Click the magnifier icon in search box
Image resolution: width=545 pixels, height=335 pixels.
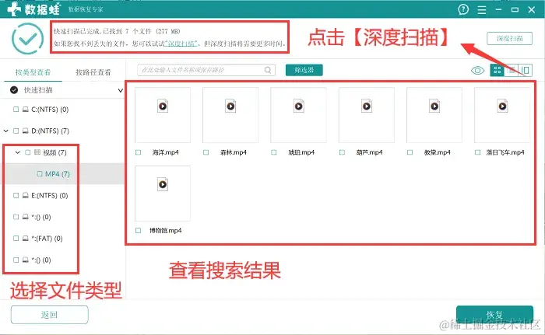click(268, 70)
